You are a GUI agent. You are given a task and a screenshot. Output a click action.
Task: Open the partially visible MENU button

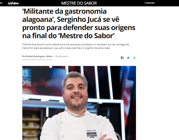[1, 3]
